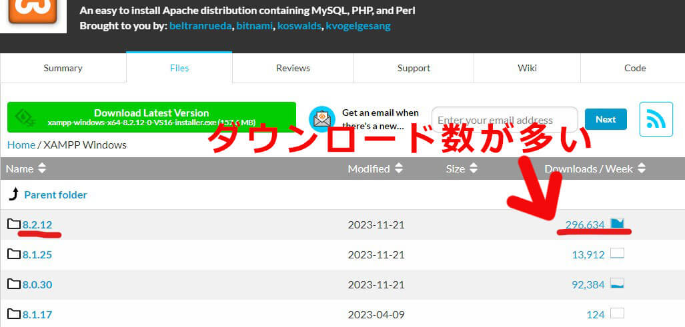Click the Download Latest Version button
Viewport: 685px width, 327px height.
coord(151,117)
